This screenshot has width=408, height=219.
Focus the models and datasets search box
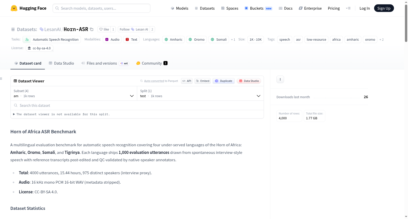click(x=101, y=8)
